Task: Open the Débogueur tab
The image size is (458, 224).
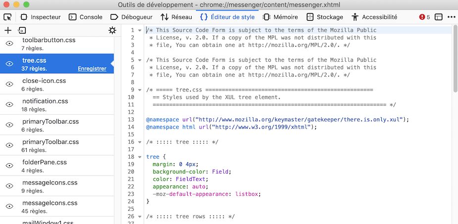Action: pyautogui.click(x=131, y=17)
